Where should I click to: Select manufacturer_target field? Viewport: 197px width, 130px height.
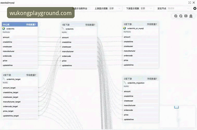click(x=20, y=102)
